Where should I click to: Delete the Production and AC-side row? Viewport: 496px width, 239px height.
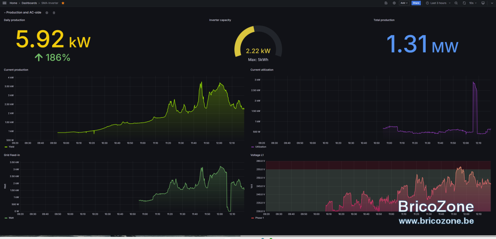pyautogui.click(x=54, y=13)
